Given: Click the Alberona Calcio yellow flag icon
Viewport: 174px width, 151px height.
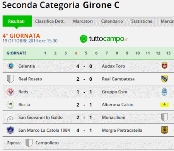Looking at the screenshot, I should (x=164, y=105).
